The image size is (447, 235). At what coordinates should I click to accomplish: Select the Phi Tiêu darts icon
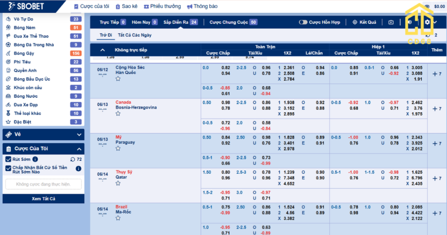(x=8, y=62)
